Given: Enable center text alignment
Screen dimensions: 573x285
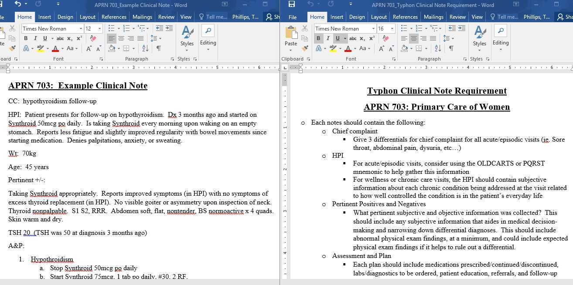Looking at the screenshot, I should click(x=122, y=38).
